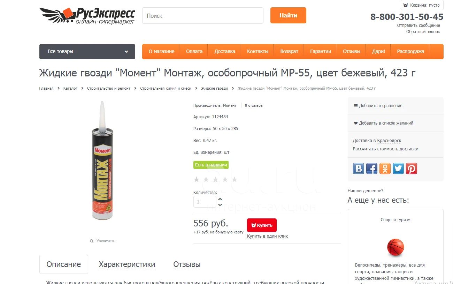The height and width of the screenshot is (284, 453).
Task: Open the Доставка menu item
Action: tap(224, 51)
